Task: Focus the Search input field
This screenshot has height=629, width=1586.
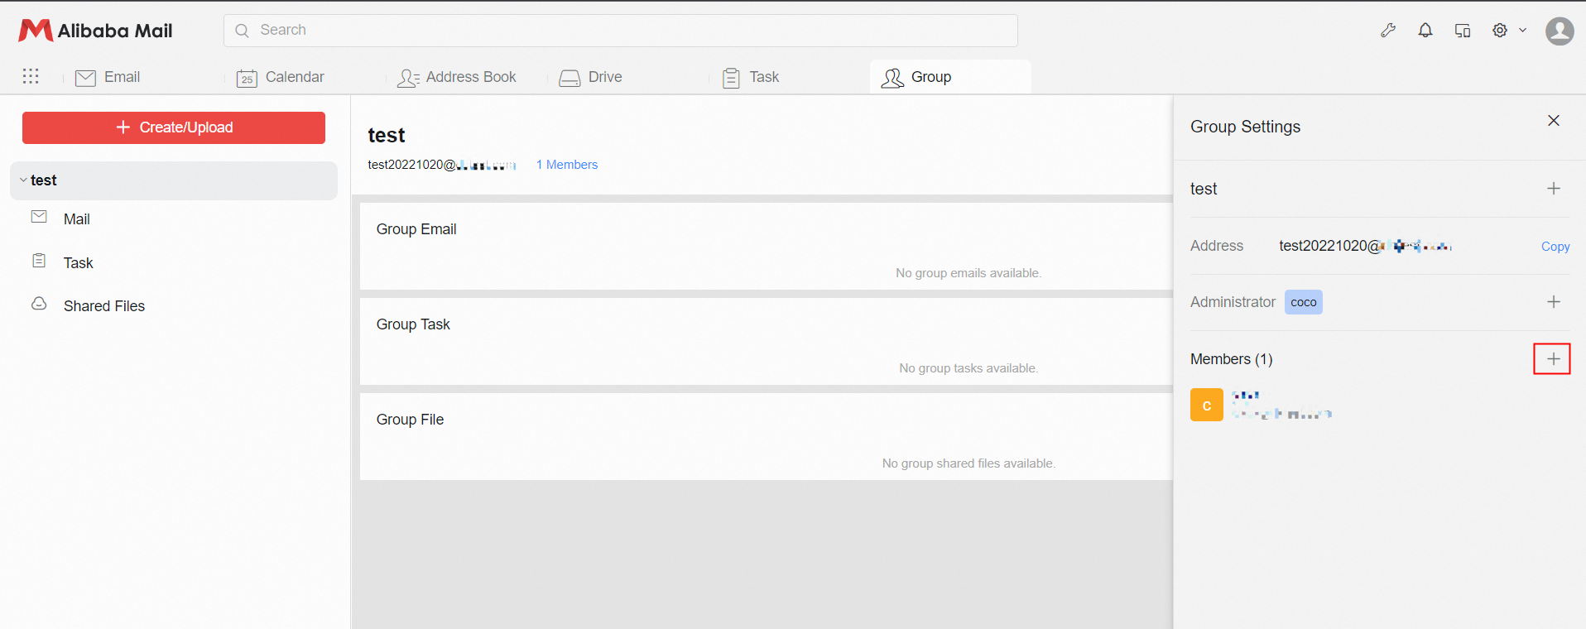Action: coord(621,31)
